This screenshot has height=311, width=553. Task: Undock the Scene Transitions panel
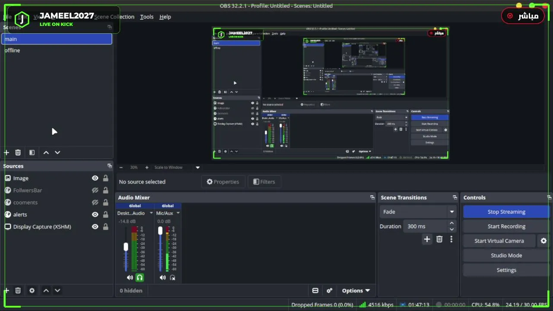coord(455,197)
